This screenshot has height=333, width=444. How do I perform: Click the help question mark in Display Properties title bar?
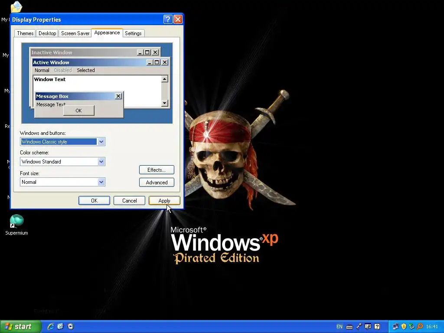[x=168, y=19]
